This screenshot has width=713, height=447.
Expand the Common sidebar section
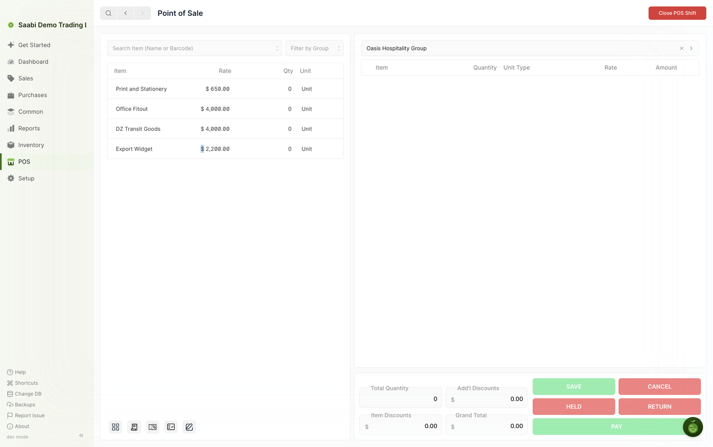click(x=47, y=111)
